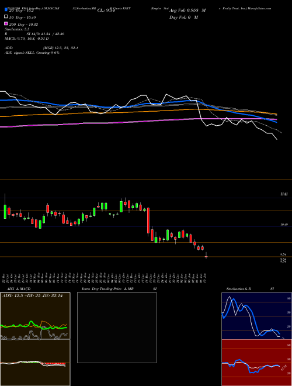Open the ADX indicator chart panel
Viewport: 292px width, 386px height.
[x=35, y=316]
